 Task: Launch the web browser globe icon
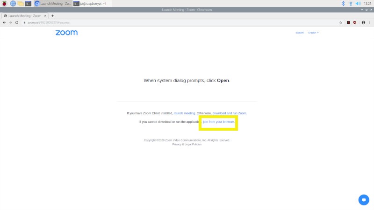[13, 3]
